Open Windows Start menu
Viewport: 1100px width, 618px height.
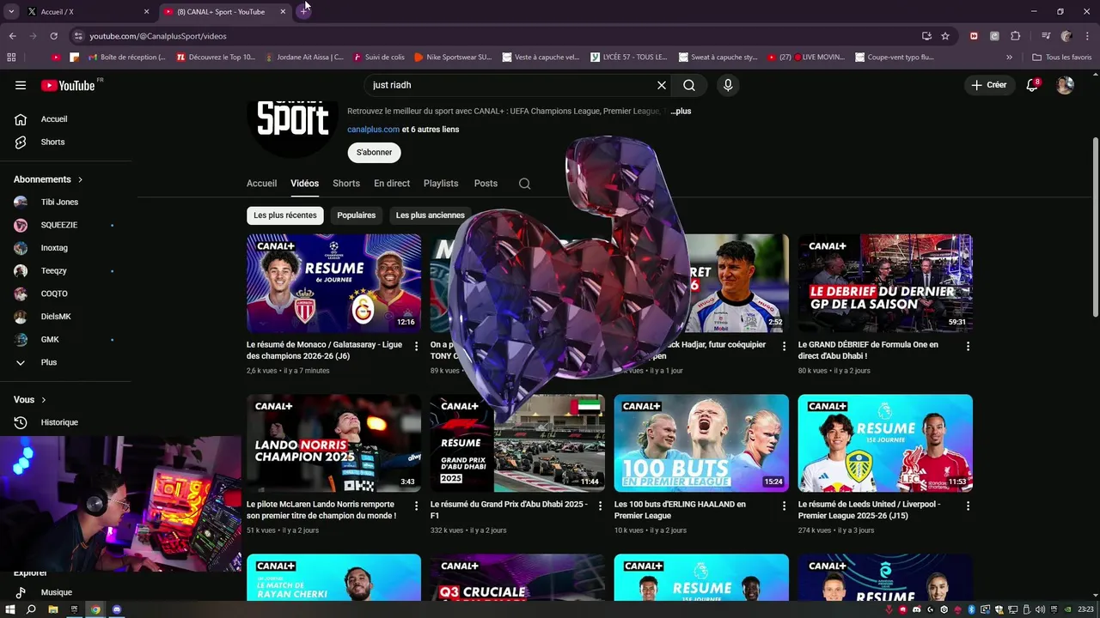click(x=10, y=609)
